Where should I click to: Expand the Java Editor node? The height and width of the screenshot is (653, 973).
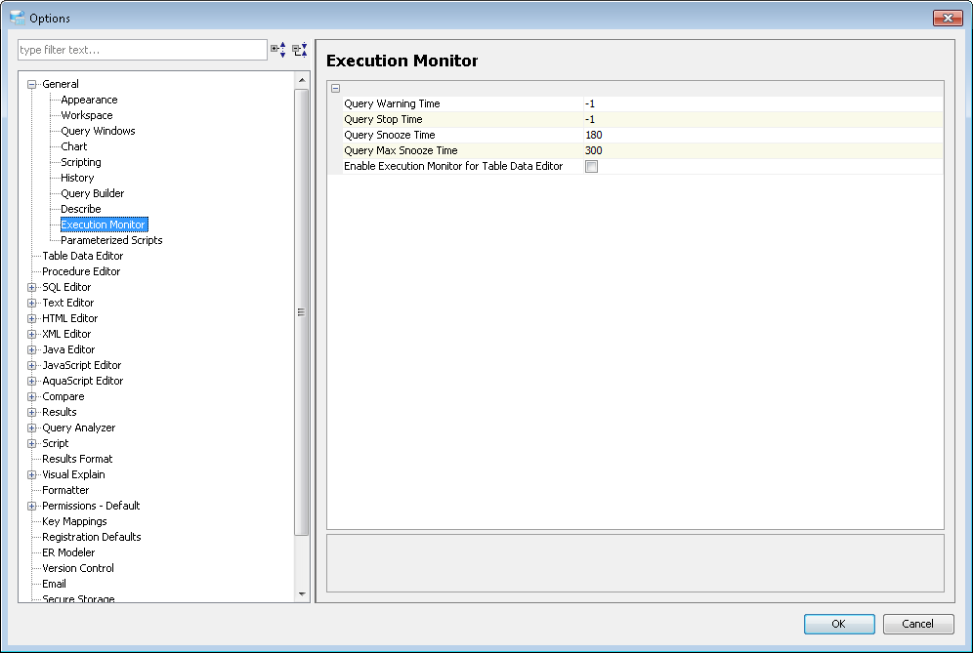[31, 349]
